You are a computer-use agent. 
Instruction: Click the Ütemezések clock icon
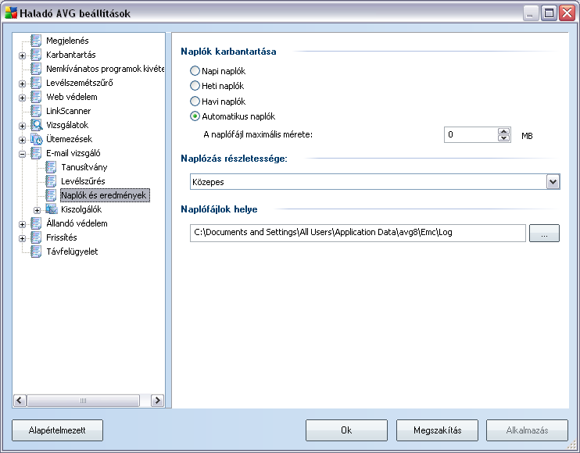[36, 139]
